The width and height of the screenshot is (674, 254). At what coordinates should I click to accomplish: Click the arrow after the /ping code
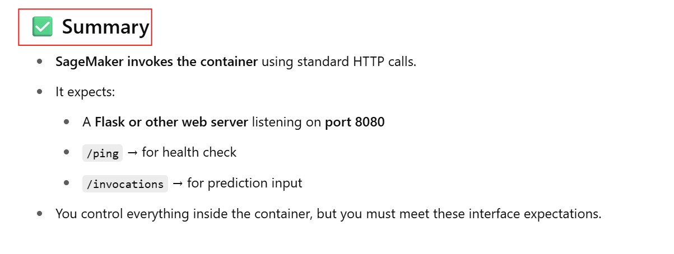click(x=133, y=152)
